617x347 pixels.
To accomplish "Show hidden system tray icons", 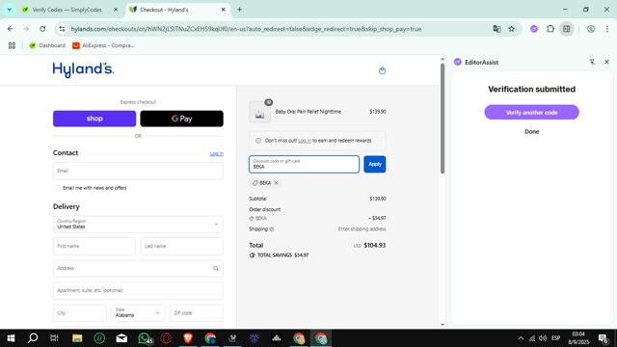I will pos(521,338).
